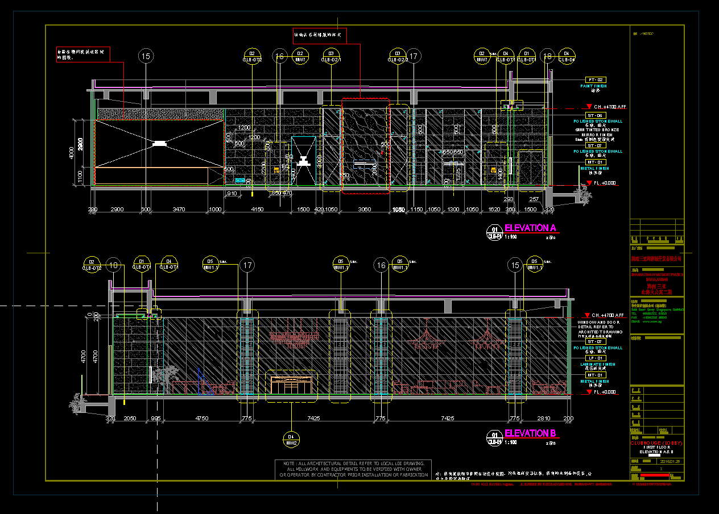Screen dimensions: 719x514
Task: Select the plant symbol right of Elevation A
Action: (582, 195)
